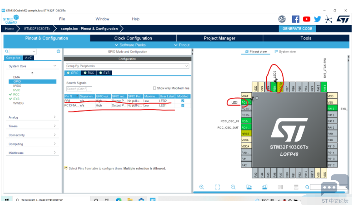Screen dimensions: 352x207
Task: Expand the Analog category
Action: coord(55,117)
